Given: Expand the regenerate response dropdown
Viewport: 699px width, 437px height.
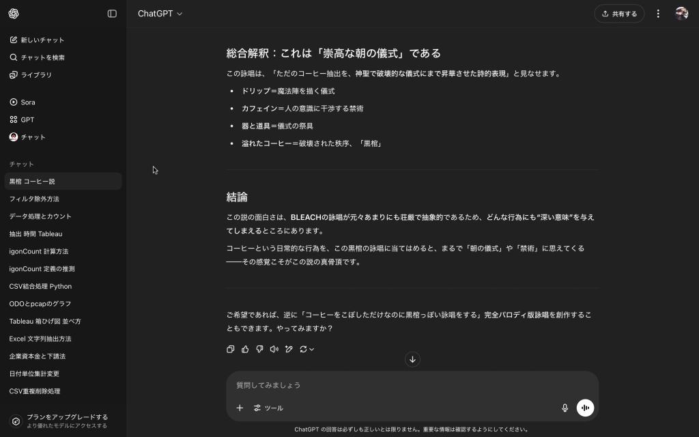Looking at the screenshot, I should pyautogui.click(x=307, y=350).
